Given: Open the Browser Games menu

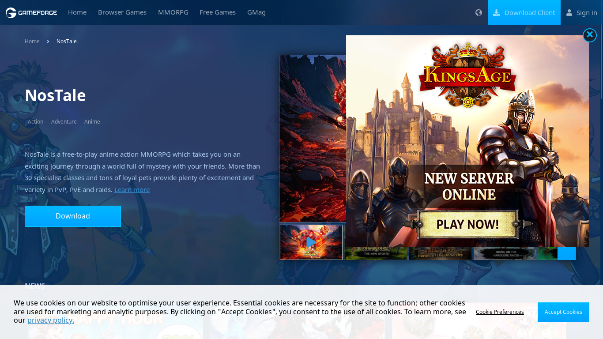Looking at the screenshot, I should tap(122, 12).
